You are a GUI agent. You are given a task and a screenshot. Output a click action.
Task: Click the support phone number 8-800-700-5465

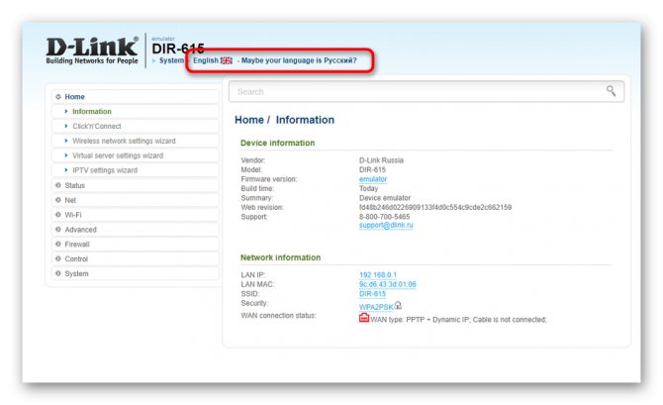384,217
